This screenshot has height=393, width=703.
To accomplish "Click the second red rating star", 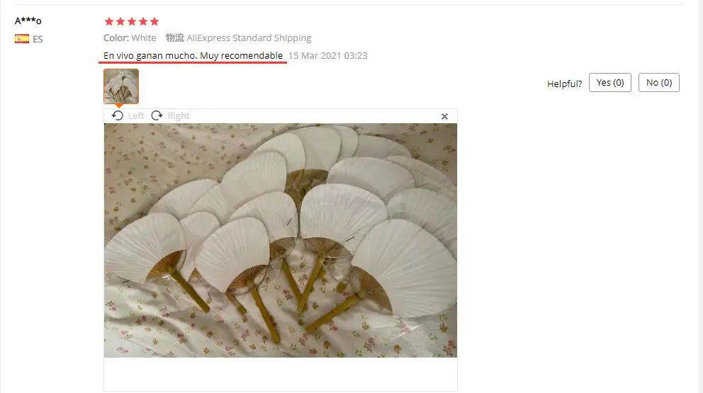I will tap(120, 21).
